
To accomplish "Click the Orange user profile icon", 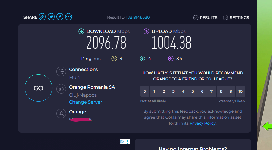I will (61, 114).
